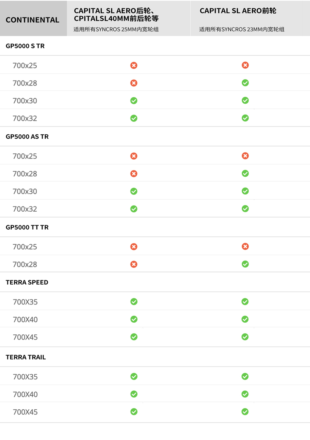Click the 700X40 label under TERRA TRAIL
Screen dimensions: 310x440
click(25, 394)
